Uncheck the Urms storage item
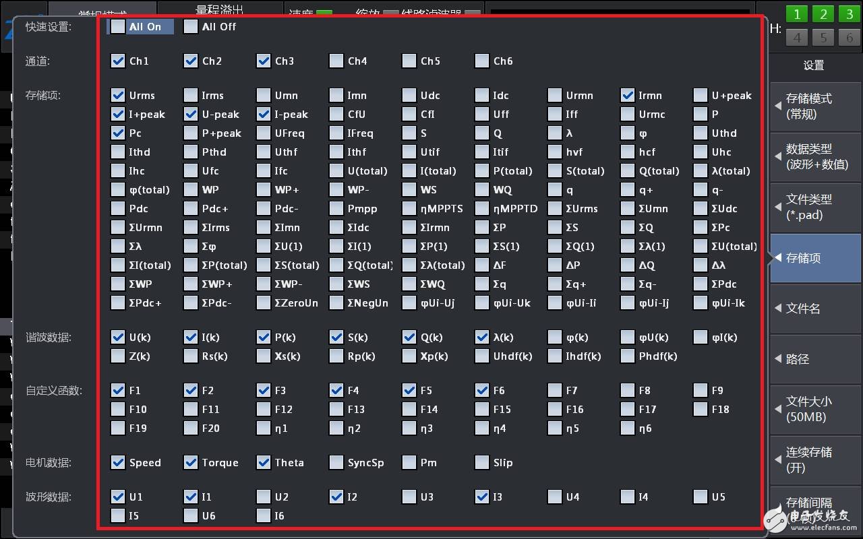 click(119, 96)
